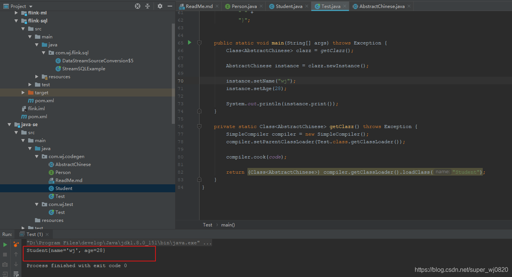Viewport: 512px width, 277px height.
Task: Click the Stop process square icon
Action: coord(5,255)
